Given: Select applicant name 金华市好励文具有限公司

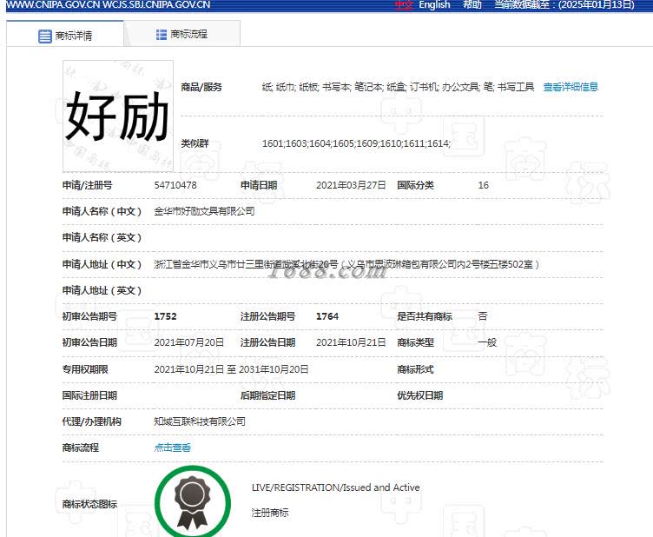Looking at the screenshot, I should click(204, 211).
